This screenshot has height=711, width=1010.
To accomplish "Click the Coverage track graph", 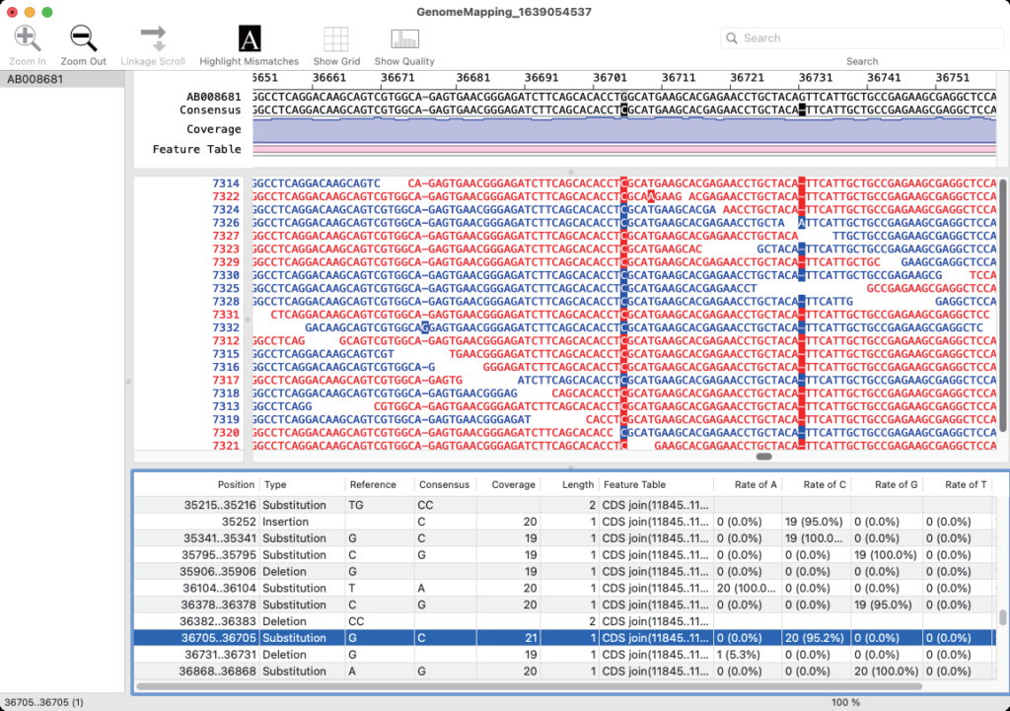I will coord(624,130).
